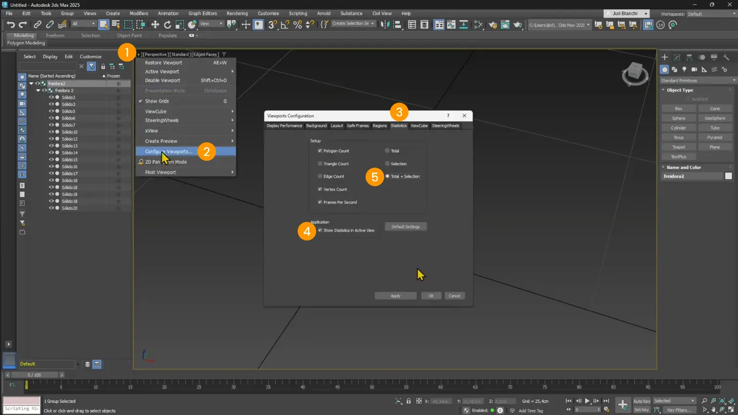Open the Create Selection Set dropdown
This screenshot has height=415, width=738.
353,23
